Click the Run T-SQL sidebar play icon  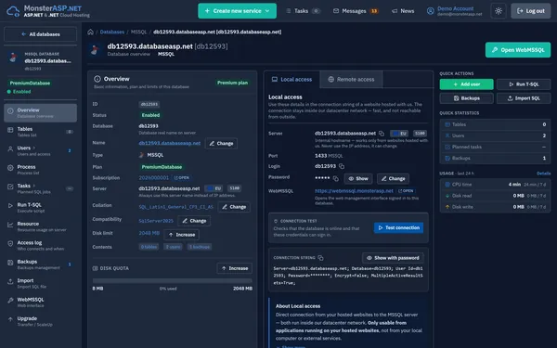tap(10, 206)
